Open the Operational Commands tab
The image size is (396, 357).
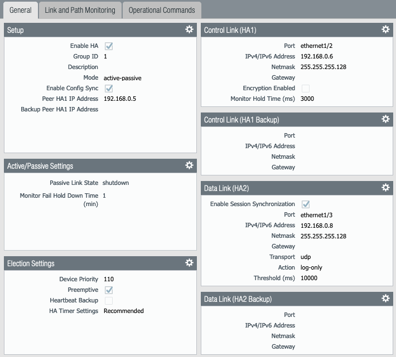click(x=162, y=10)
